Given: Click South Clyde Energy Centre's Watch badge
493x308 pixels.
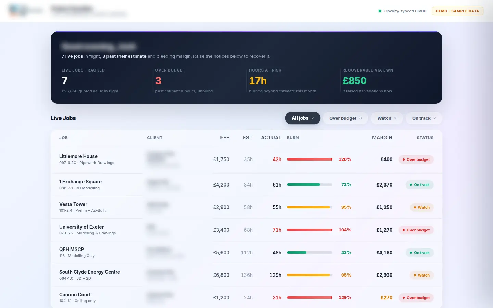Looking at the screenshot, I should pos(422,275).
